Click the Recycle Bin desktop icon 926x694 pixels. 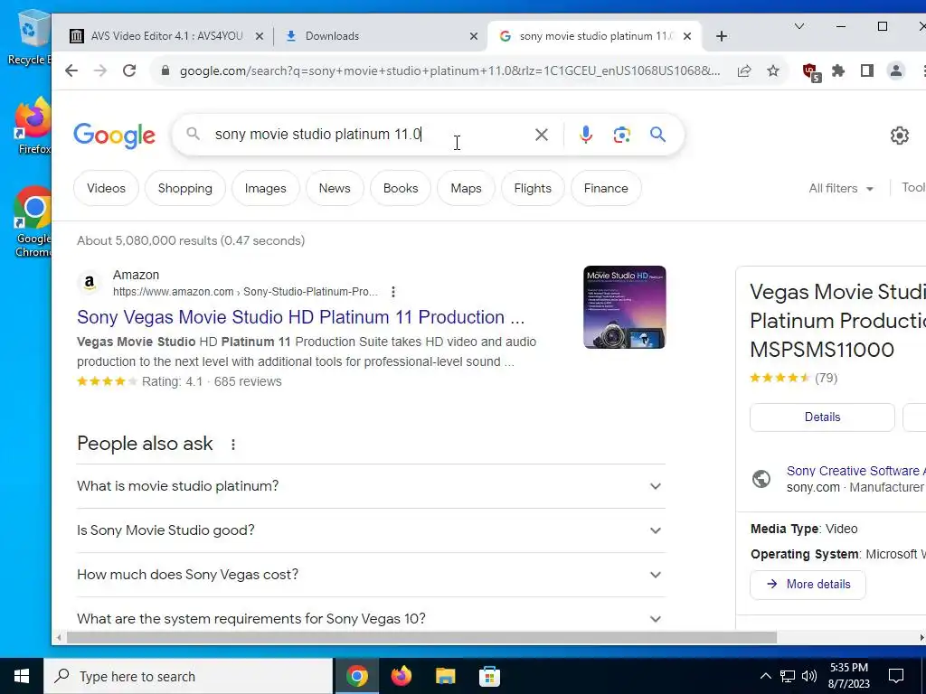[30, 38]
